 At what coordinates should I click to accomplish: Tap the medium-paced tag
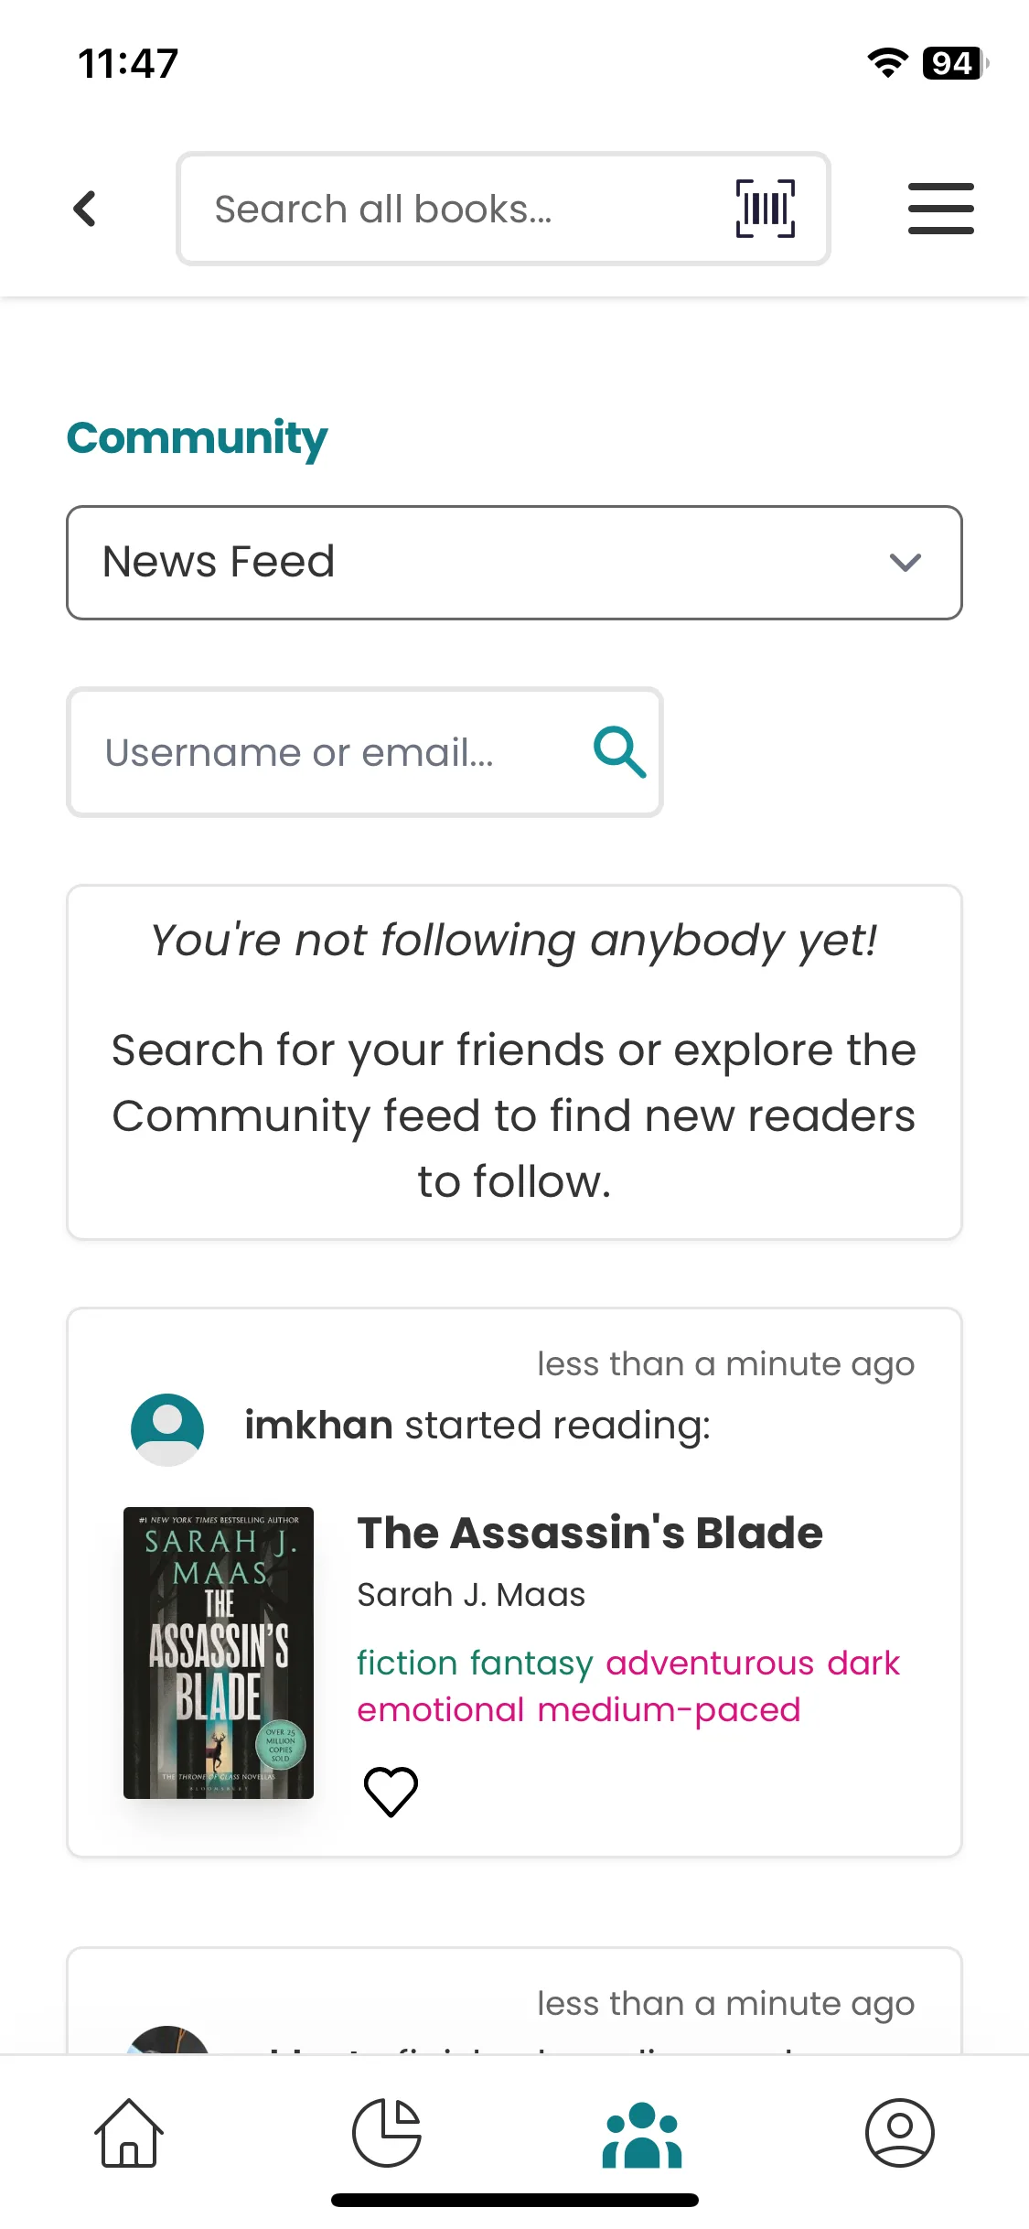coord(669,1709)
